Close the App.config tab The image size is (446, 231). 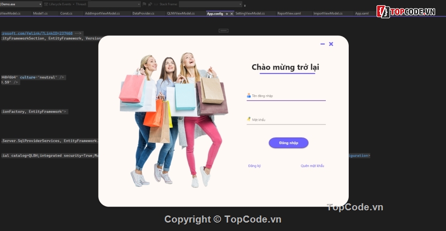(231, 14)
